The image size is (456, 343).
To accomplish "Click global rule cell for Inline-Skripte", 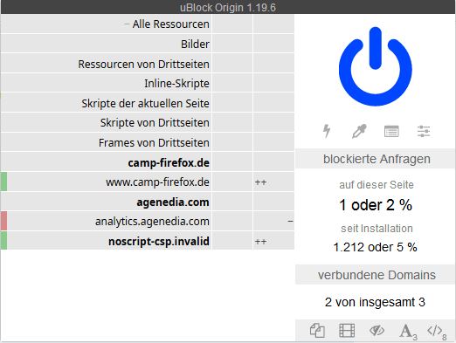I will coord(232,84).
